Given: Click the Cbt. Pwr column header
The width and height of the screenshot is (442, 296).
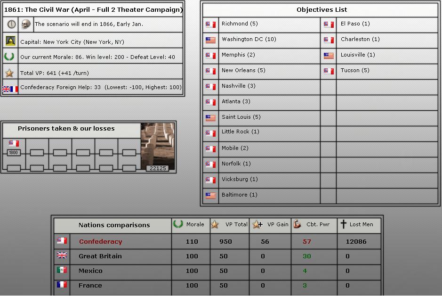Looking at the screenshot, I should 313,224.
